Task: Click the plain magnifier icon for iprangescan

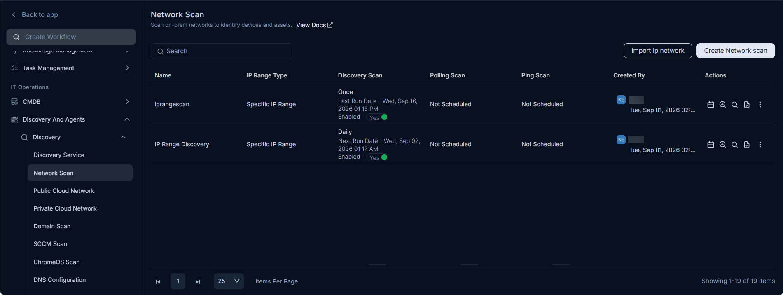Action: click(x=734, y=105)
